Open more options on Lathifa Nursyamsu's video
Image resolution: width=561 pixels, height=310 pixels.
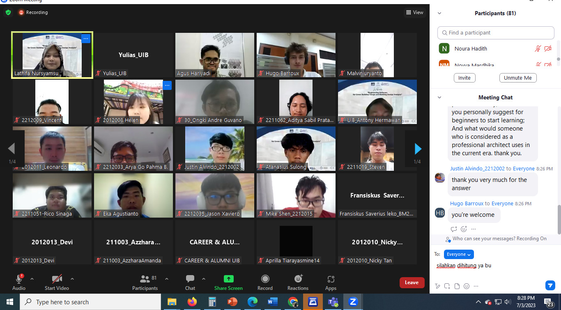[x=85, y=39]
